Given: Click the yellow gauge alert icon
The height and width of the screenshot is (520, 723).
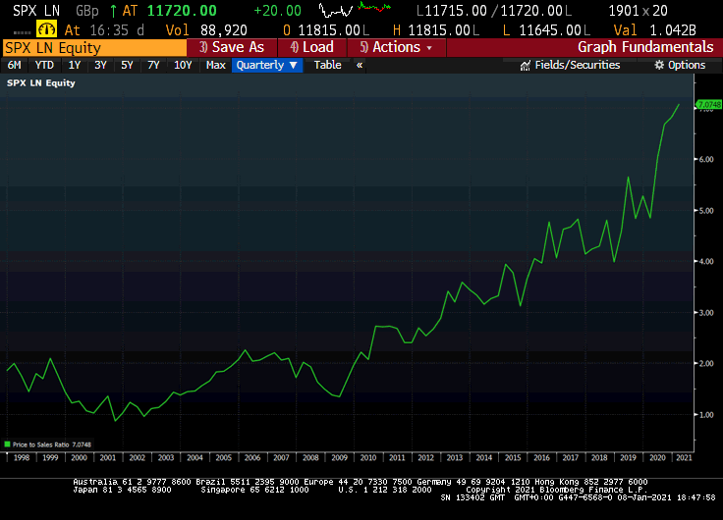Looking at the screenshot, I should [x=46, y=30].
